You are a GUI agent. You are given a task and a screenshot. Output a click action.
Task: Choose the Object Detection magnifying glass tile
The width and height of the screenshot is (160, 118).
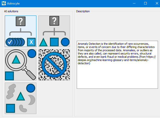pos(21,64)
